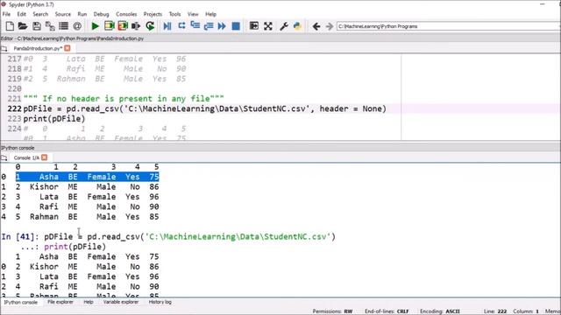Switch to Variable explorer tab

(121, 302)
